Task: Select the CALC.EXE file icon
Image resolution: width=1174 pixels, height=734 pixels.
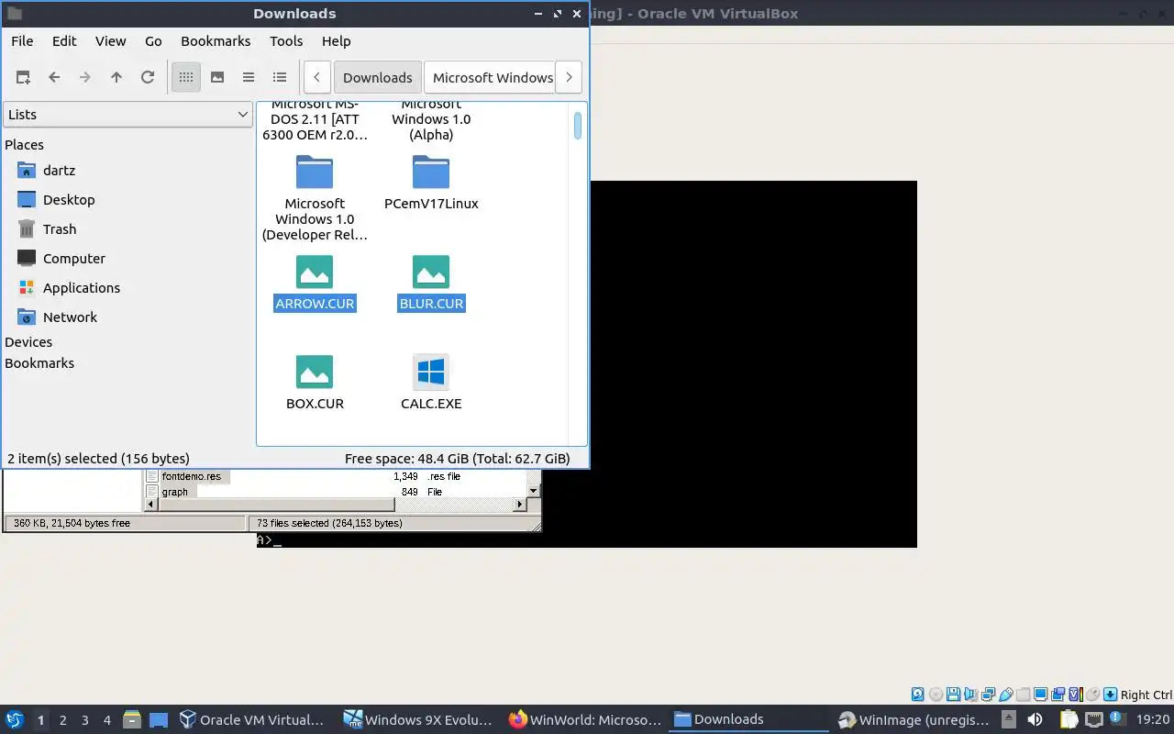Action: pos(431,373)
